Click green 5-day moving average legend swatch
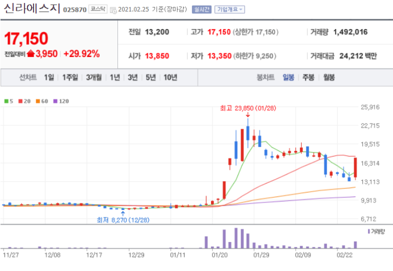The image size is (393, 271). pos(7,101)
